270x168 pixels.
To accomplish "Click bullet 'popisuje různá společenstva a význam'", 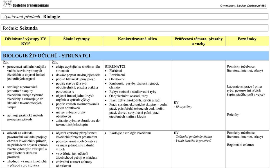I will pyautogui.click(x=77, y=145).
